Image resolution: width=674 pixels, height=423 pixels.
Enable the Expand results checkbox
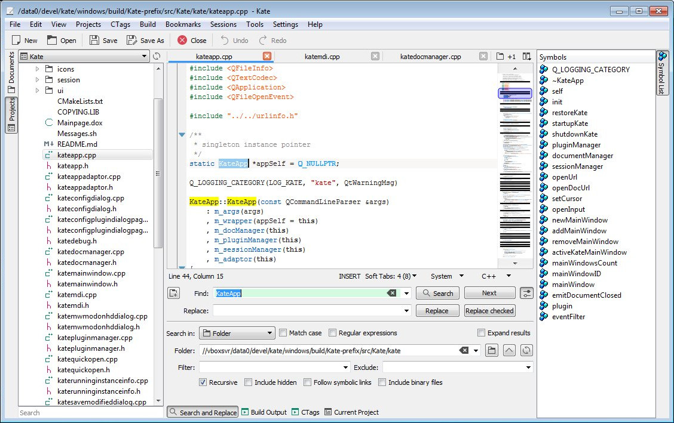point(481,333)
